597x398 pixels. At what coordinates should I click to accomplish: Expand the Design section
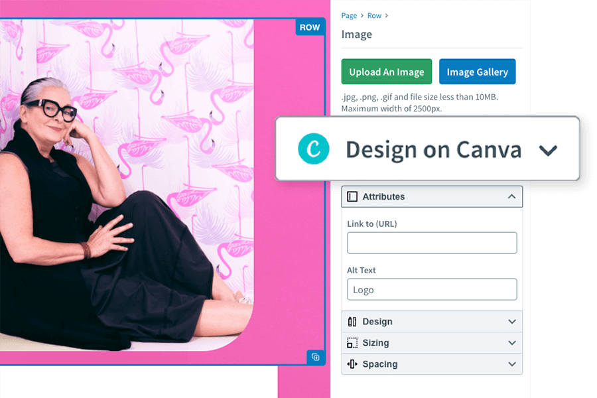point(511,322)
